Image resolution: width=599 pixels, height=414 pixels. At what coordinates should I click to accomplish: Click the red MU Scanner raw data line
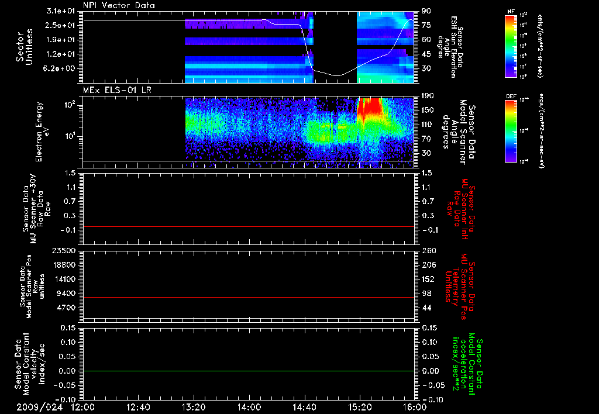249,226
